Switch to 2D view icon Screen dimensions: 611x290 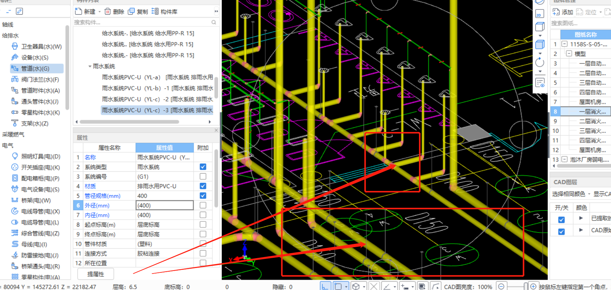tap(539, 14)
